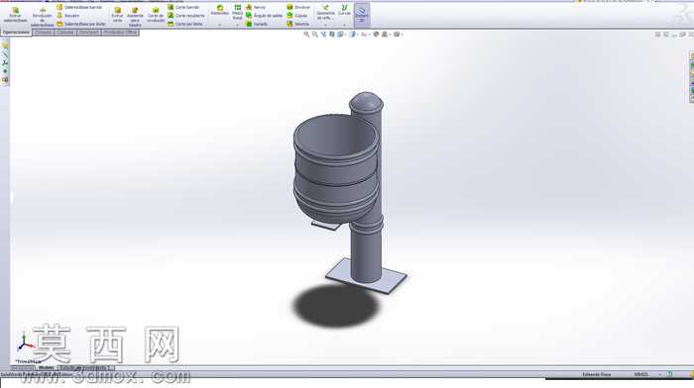694x388 pixels.
Task: Open the View Orientation dropdown
Action: click(x=341, y=34)
